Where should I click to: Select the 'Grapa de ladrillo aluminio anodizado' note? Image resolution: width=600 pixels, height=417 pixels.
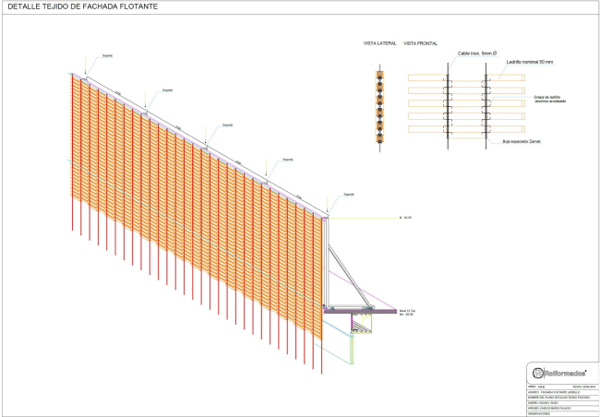548,99
